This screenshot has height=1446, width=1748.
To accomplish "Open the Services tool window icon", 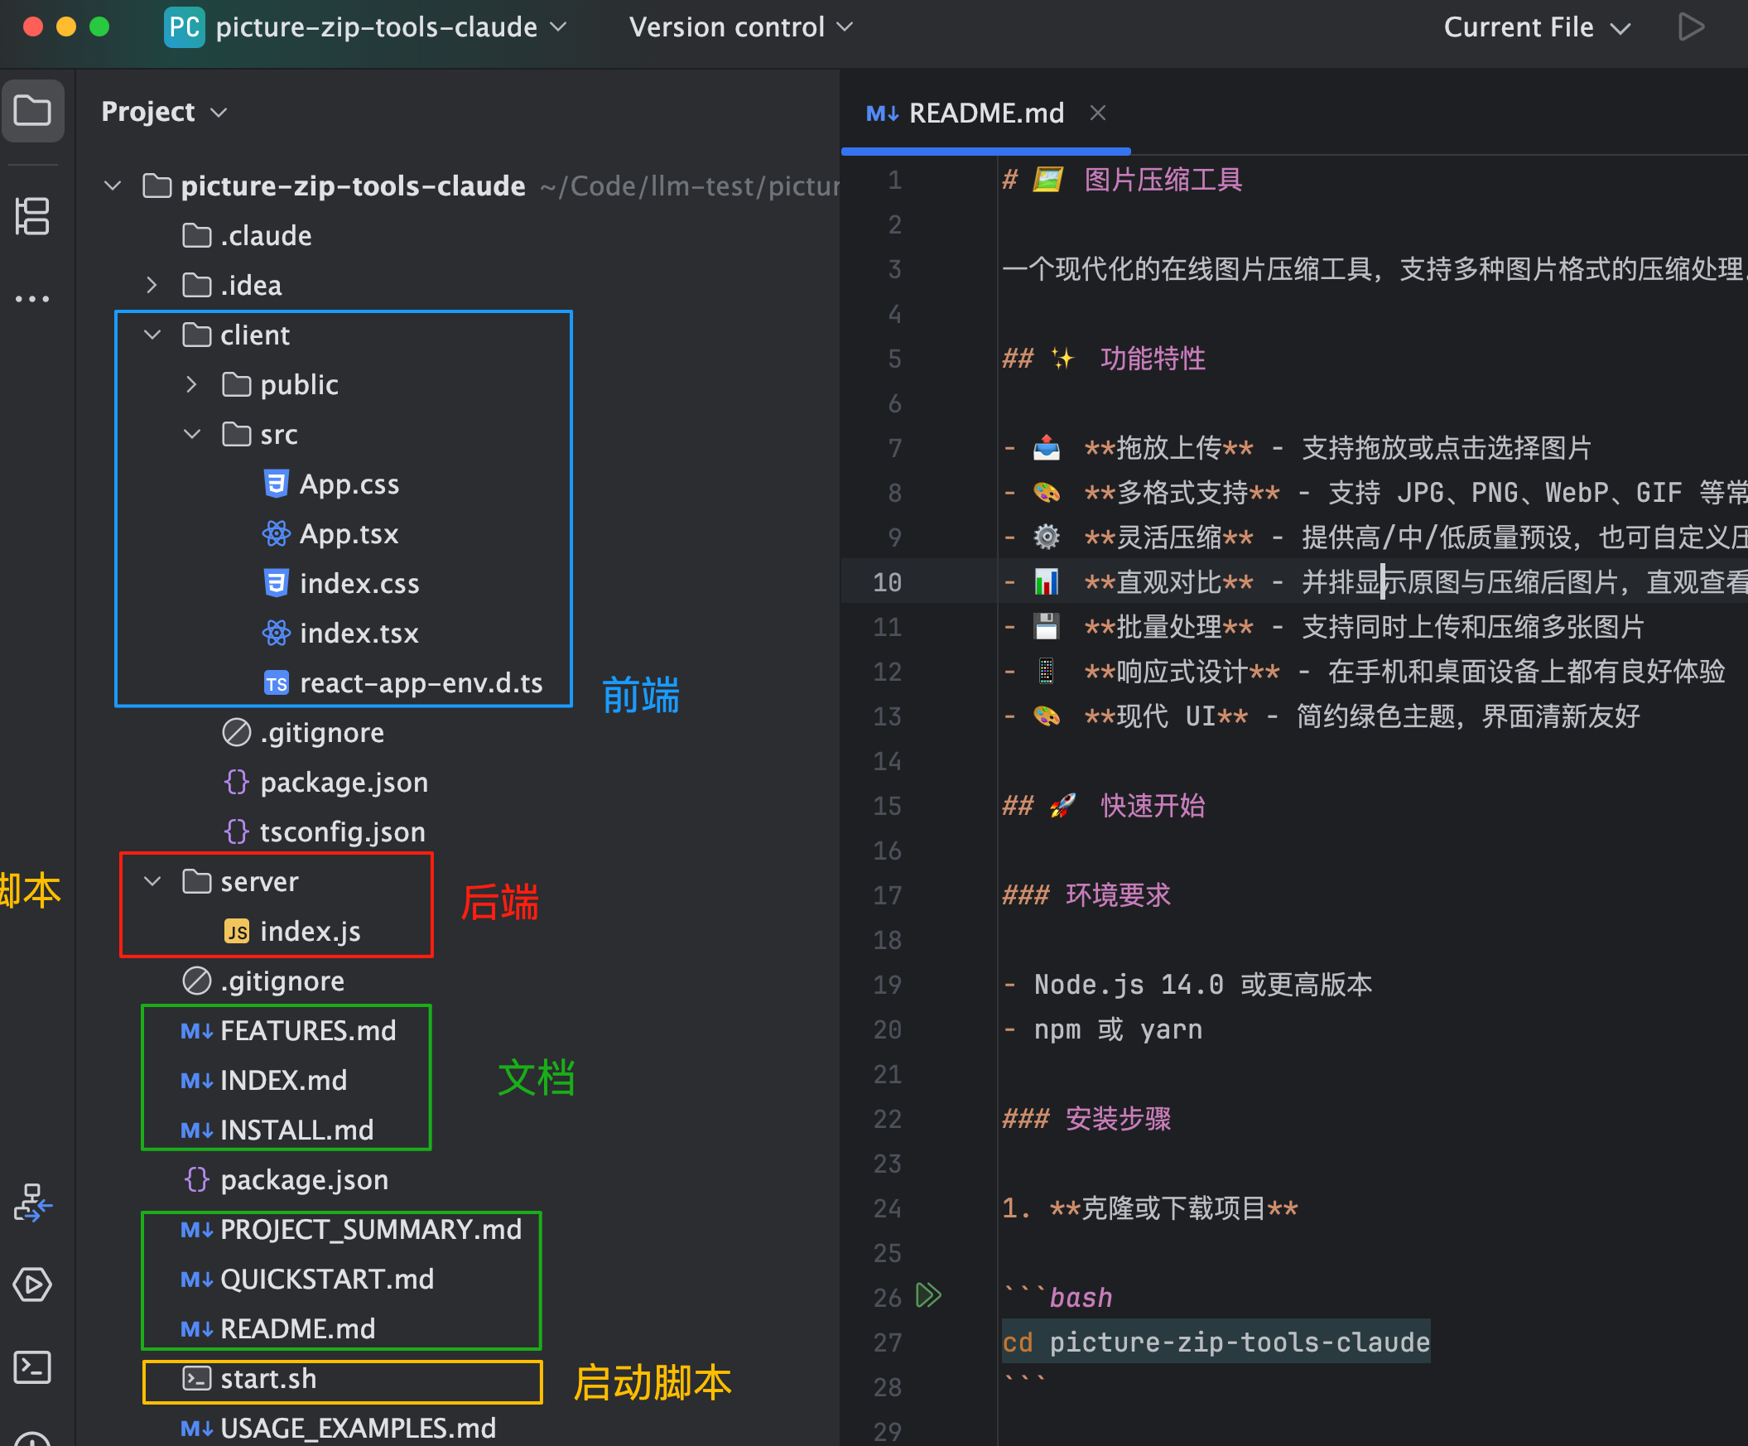I will point(32,1285).
